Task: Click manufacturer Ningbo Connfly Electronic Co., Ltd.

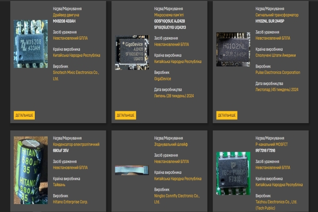Action: 177,199
